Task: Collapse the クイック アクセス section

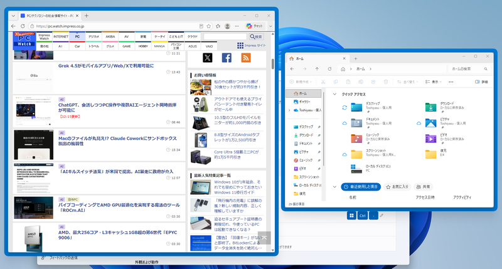Action: (334, 94)
